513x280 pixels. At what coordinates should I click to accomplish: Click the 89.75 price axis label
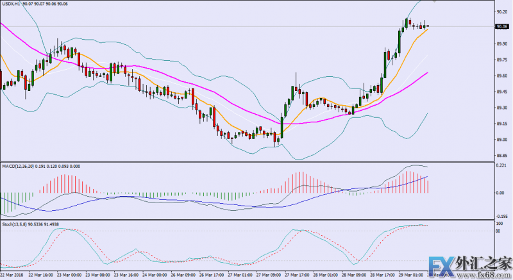(x=502, y=60)
